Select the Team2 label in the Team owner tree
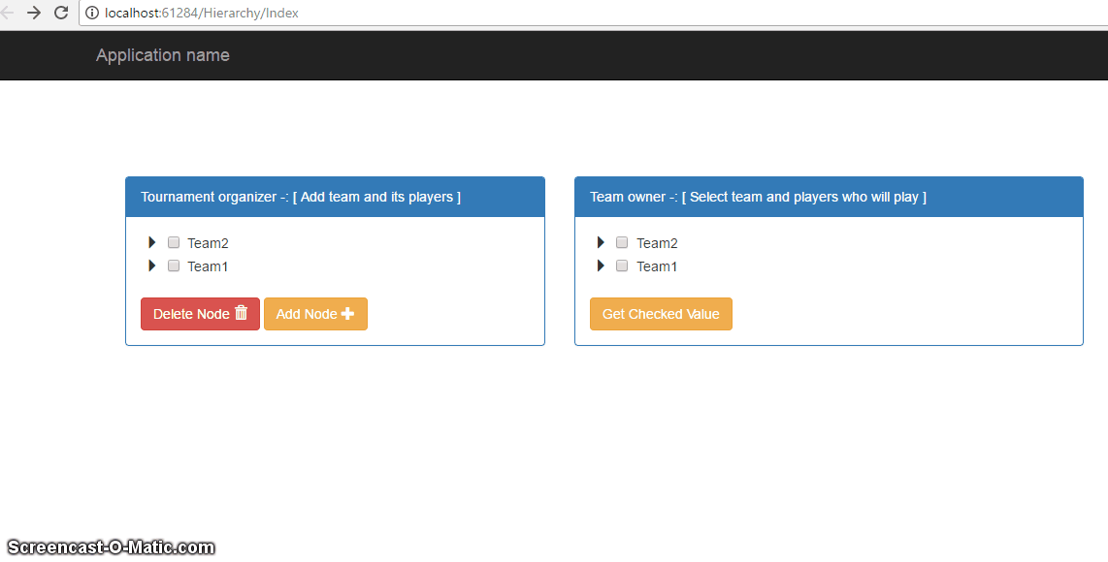 pyautogui.click(x=657, y=243)
